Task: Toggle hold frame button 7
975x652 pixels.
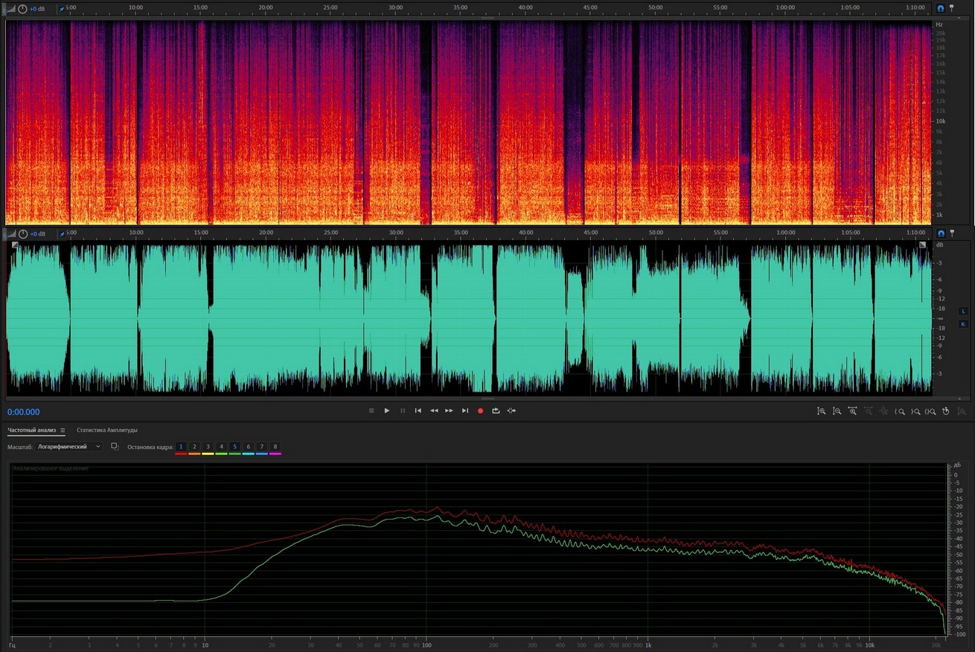Action: (x=261, y=447)
